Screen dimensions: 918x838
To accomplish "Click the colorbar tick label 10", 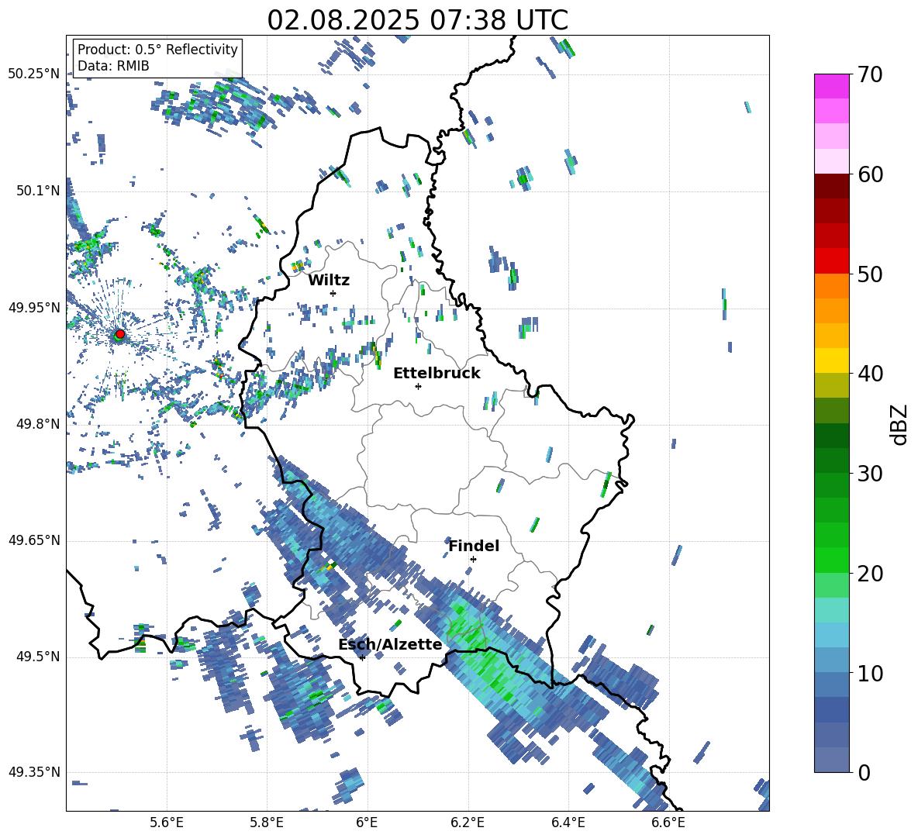I will [870, 673].
